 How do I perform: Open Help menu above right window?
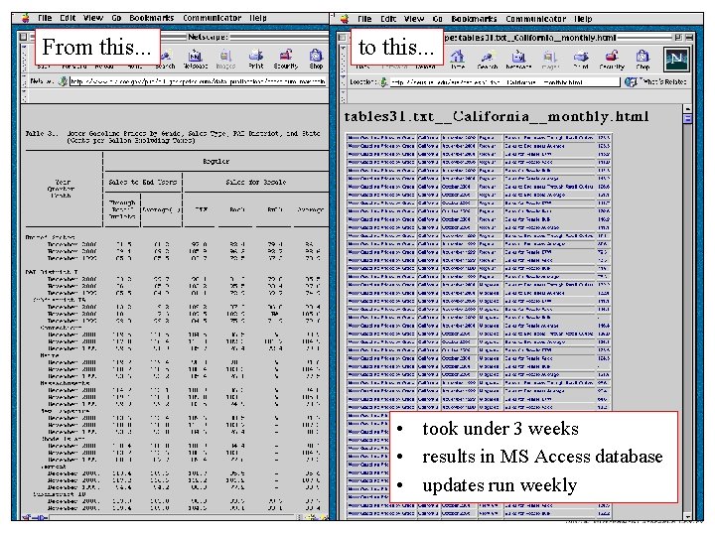point(583,19)
